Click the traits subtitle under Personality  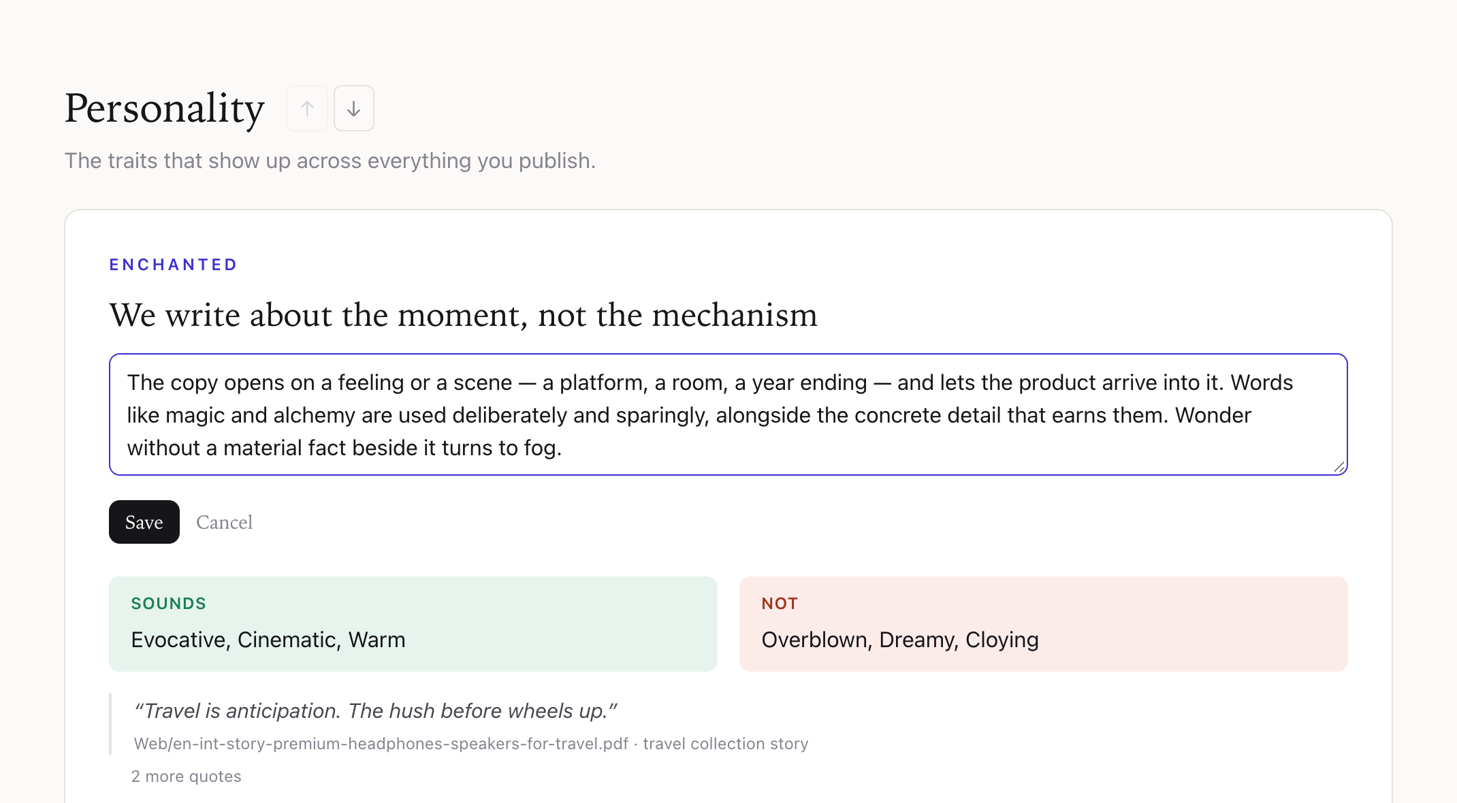(330, 161)
